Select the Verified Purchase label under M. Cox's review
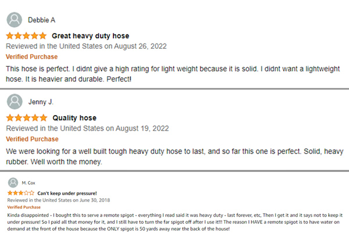349x244 pixels. click(x=24, y=207)
